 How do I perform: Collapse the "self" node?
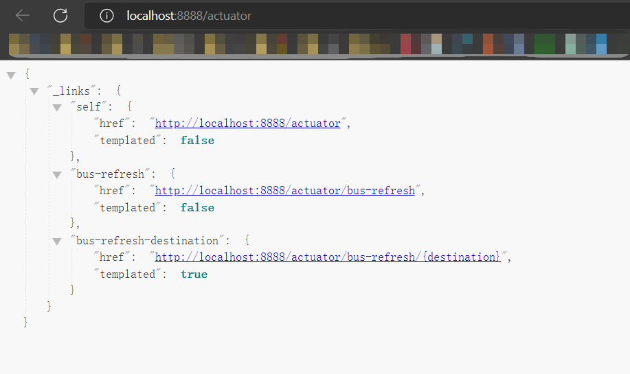(x=57, y=108)
